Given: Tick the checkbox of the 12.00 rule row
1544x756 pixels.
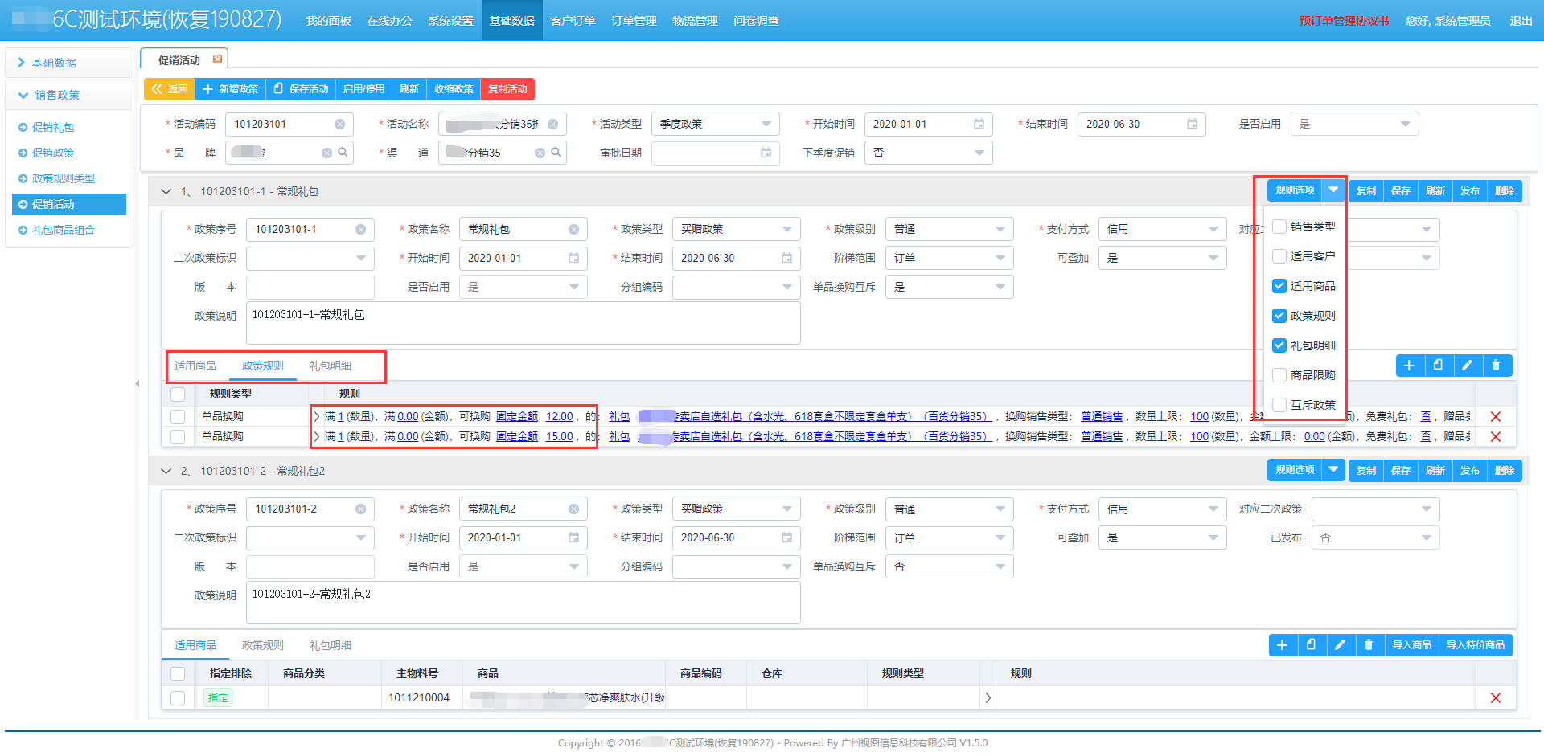Looking at the screenshot, I should click(x=178, y=416).
